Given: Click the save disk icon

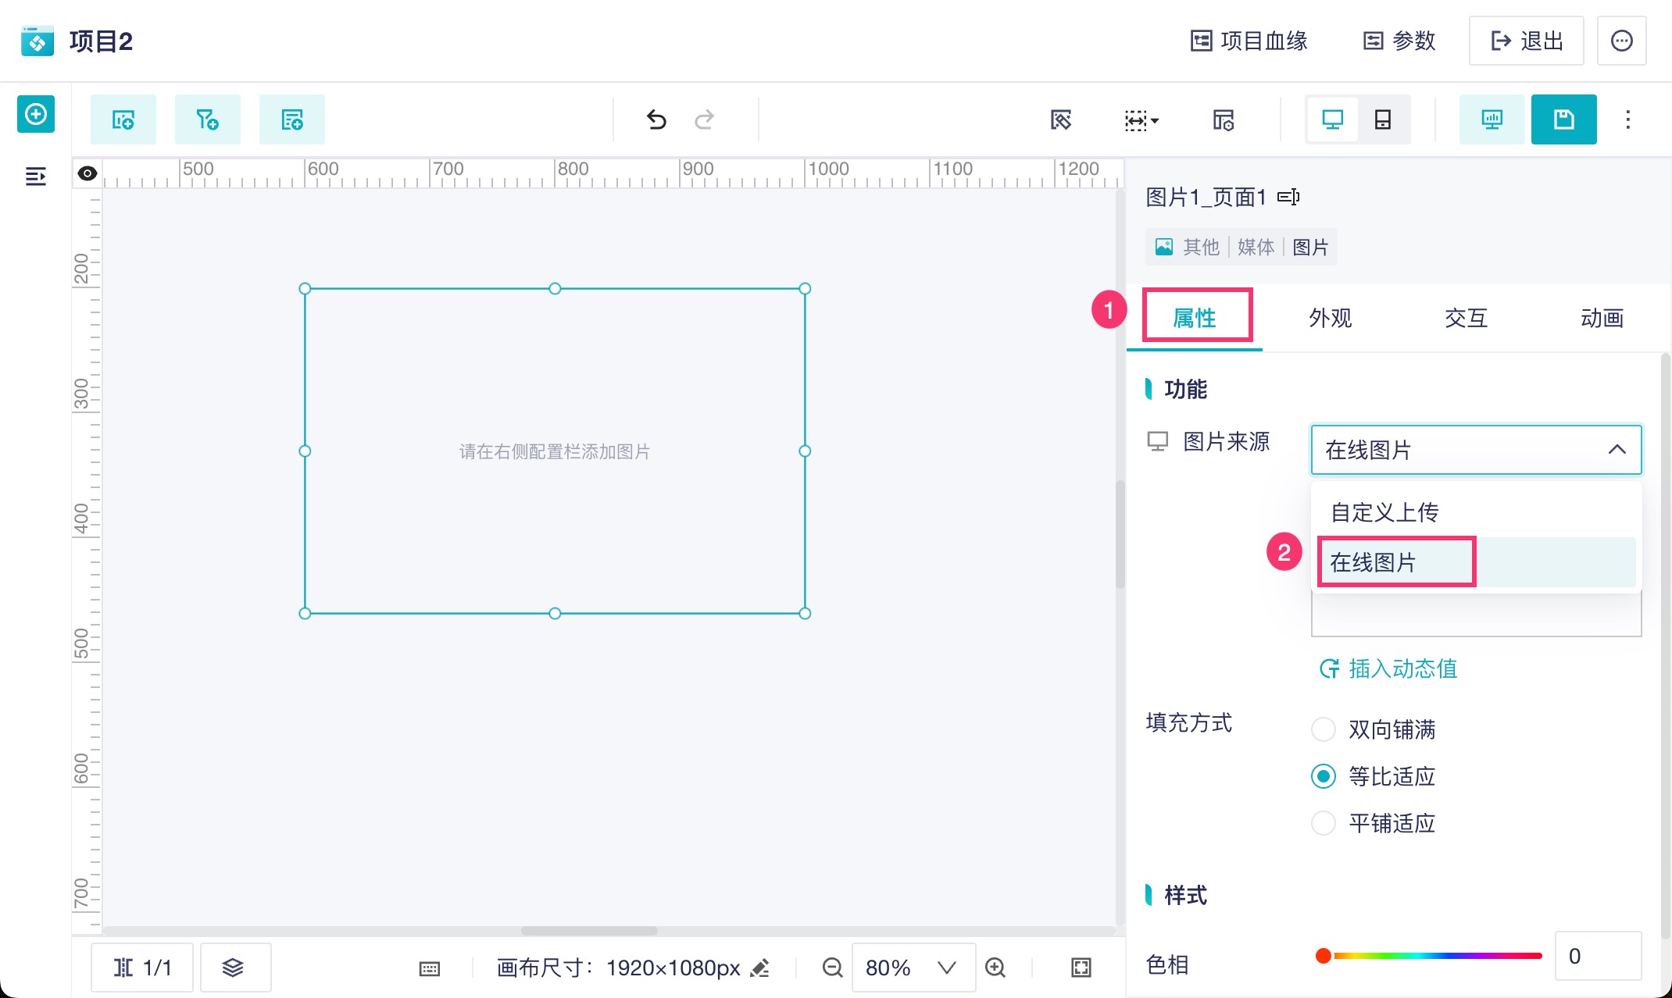Looking at the screenshot, I should [1563, 119].
